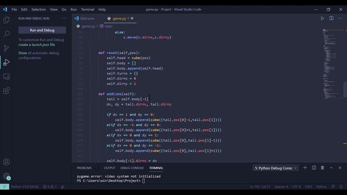
Task: Open the Remote Explorer view
Action: pos(7,76)
